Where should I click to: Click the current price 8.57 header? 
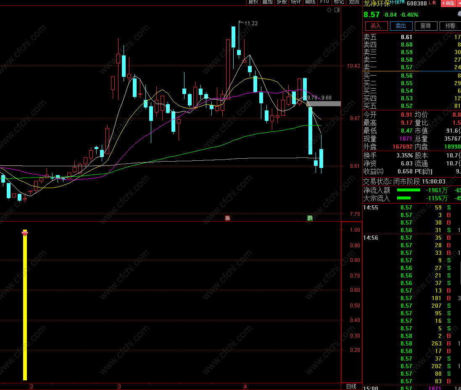coord(371,15)
